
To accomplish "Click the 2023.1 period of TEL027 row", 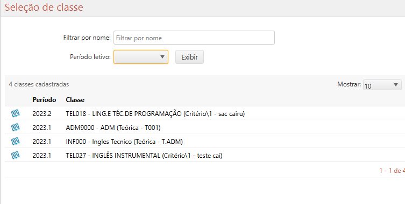I will [42, 156].
